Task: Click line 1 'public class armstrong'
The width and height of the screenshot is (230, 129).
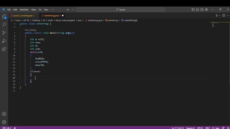Action: coord(35,24)
